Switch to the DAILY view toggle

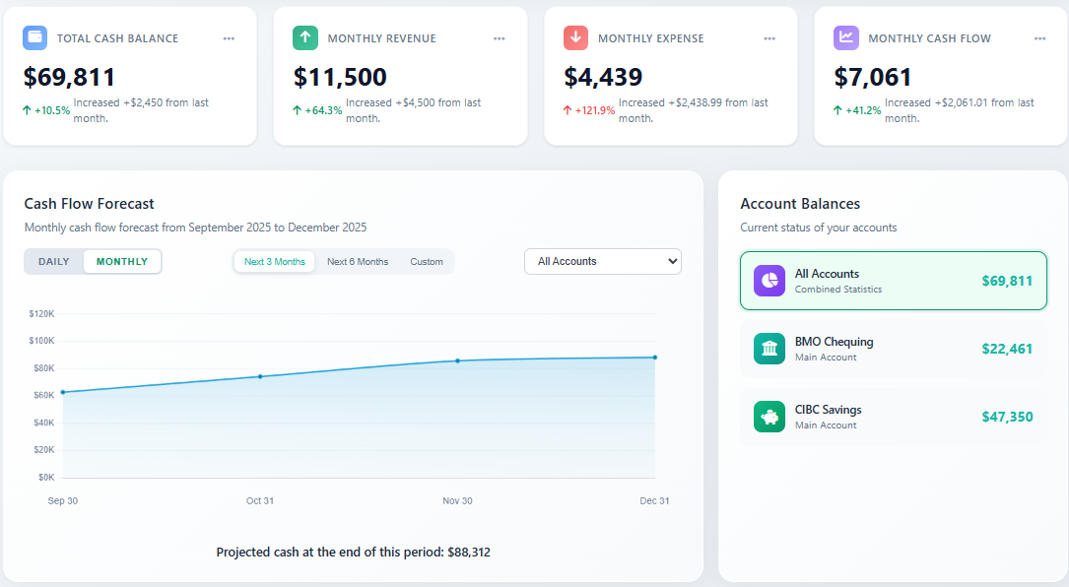click(53, 261)
